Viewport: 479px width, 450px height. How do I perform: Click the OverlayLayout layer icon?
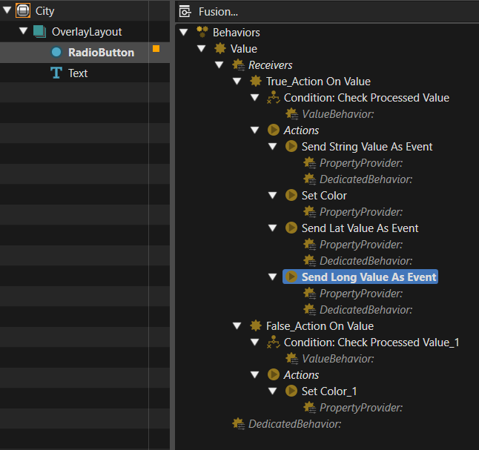(40, 31)
